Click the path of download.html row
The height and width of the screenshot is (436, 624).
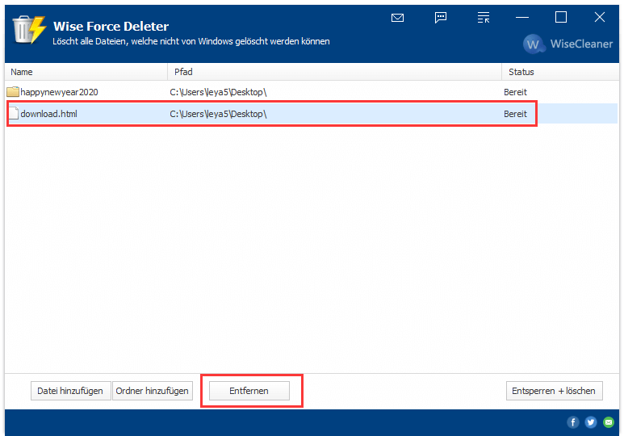pos(218,114)
